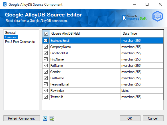This screenshot has height=125, width=167.
Task: Click the Google AlloyDB Field column header
Action: click(x=85, y=34)
